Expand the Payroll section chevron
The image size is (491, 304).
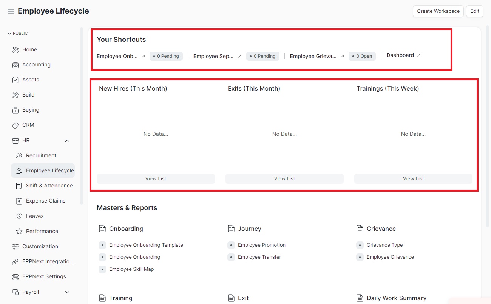click(x=67, y=292)
